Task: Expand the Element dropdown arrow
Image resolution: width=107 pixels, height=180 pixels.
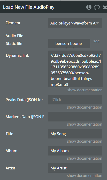Action: click(97, 23)
